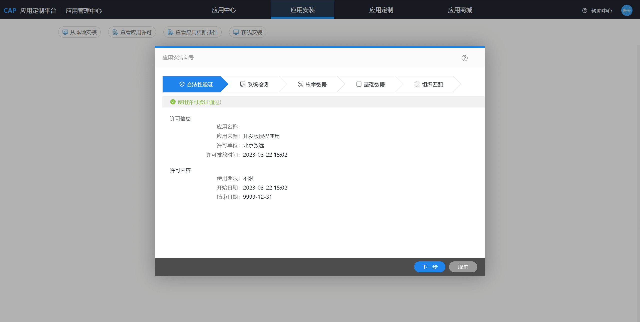Click the 北京致远 license unit value
Viewport: 640px width, 322px height.
[253, 145]
